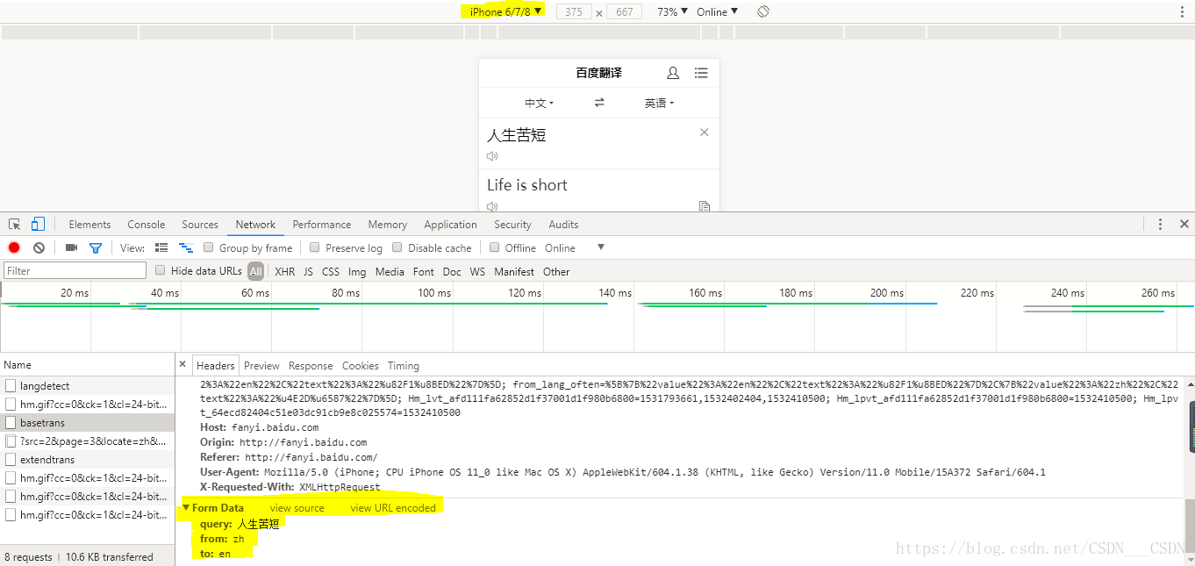This screenshot has height=566, width=1195.
Task: Filter requests by JS type
Action: pyautogui.click(x=308, y=271)
